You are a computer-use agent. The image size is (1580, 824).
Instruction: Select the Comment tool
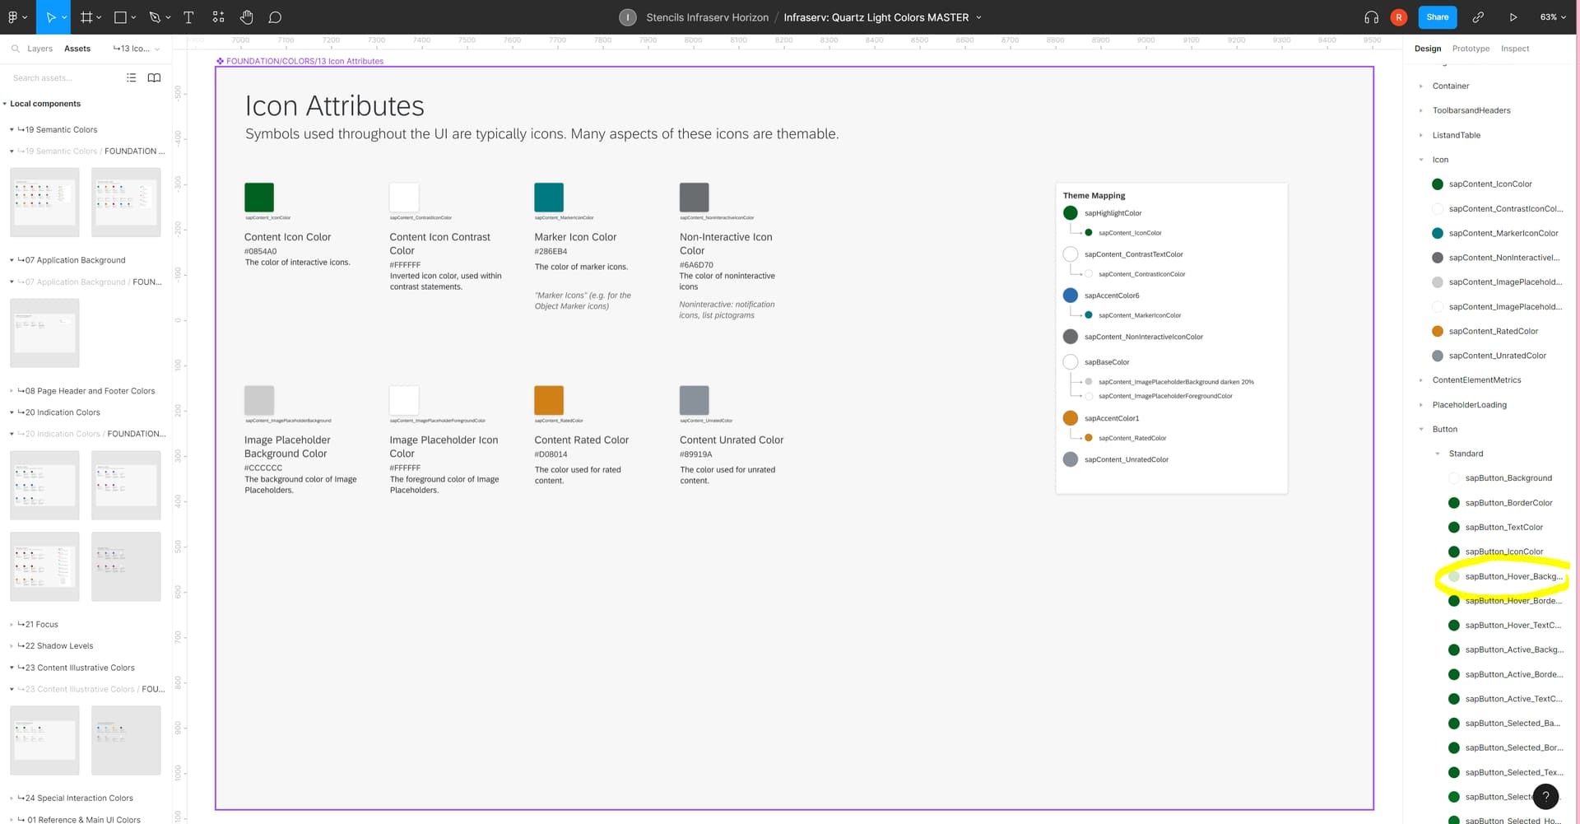point(275,17)
